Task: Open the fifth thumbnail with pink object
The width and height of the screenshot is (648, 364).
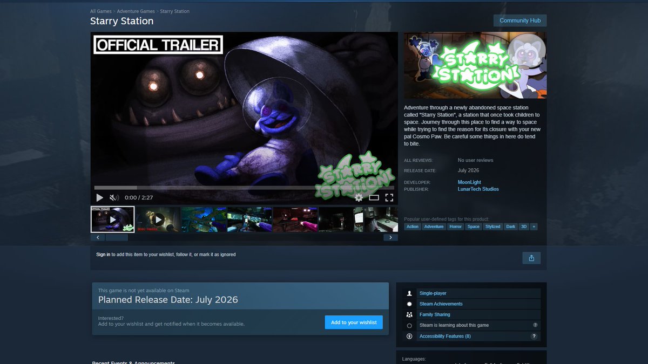Action: [x=295, y=219]
